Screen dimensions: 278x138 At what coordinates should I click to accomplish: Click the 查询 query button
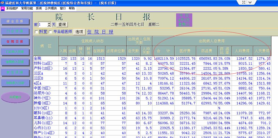[62, 25]
